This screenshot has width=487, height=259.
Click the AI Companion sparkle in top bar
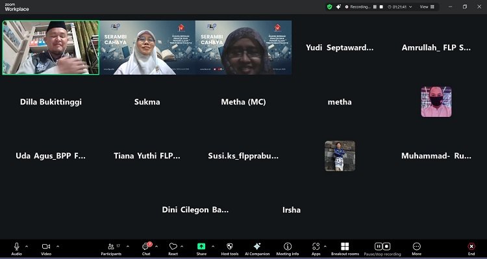[338, 6]
